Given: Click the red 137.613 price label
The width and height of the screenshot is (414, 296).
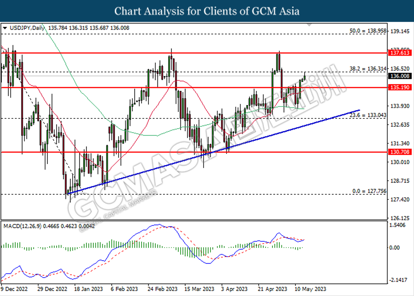Looking at the screenshot, I should point(400,53).
